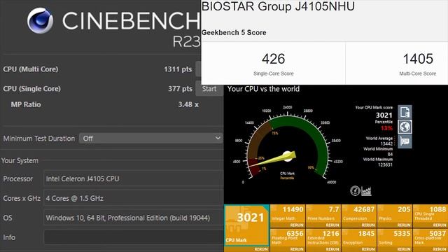This screenshot has height=252, width=448.
Task: Click the World Maximum 123631 value
Action: coord(385,165)
